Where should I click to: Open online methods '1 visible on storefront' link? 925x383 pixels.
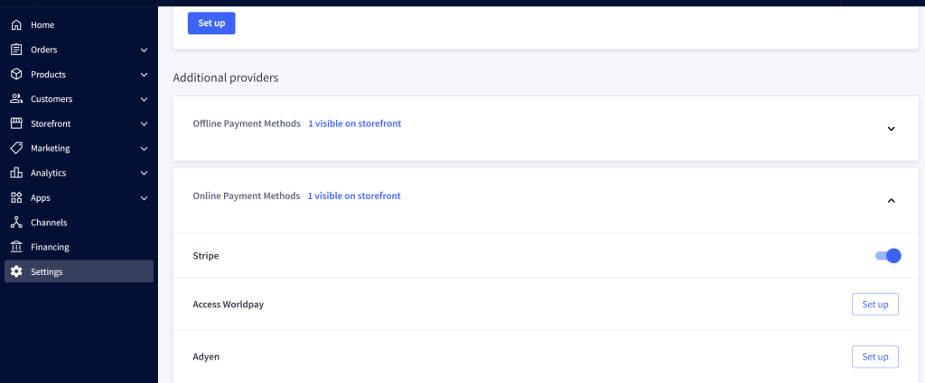click(354, 196)
